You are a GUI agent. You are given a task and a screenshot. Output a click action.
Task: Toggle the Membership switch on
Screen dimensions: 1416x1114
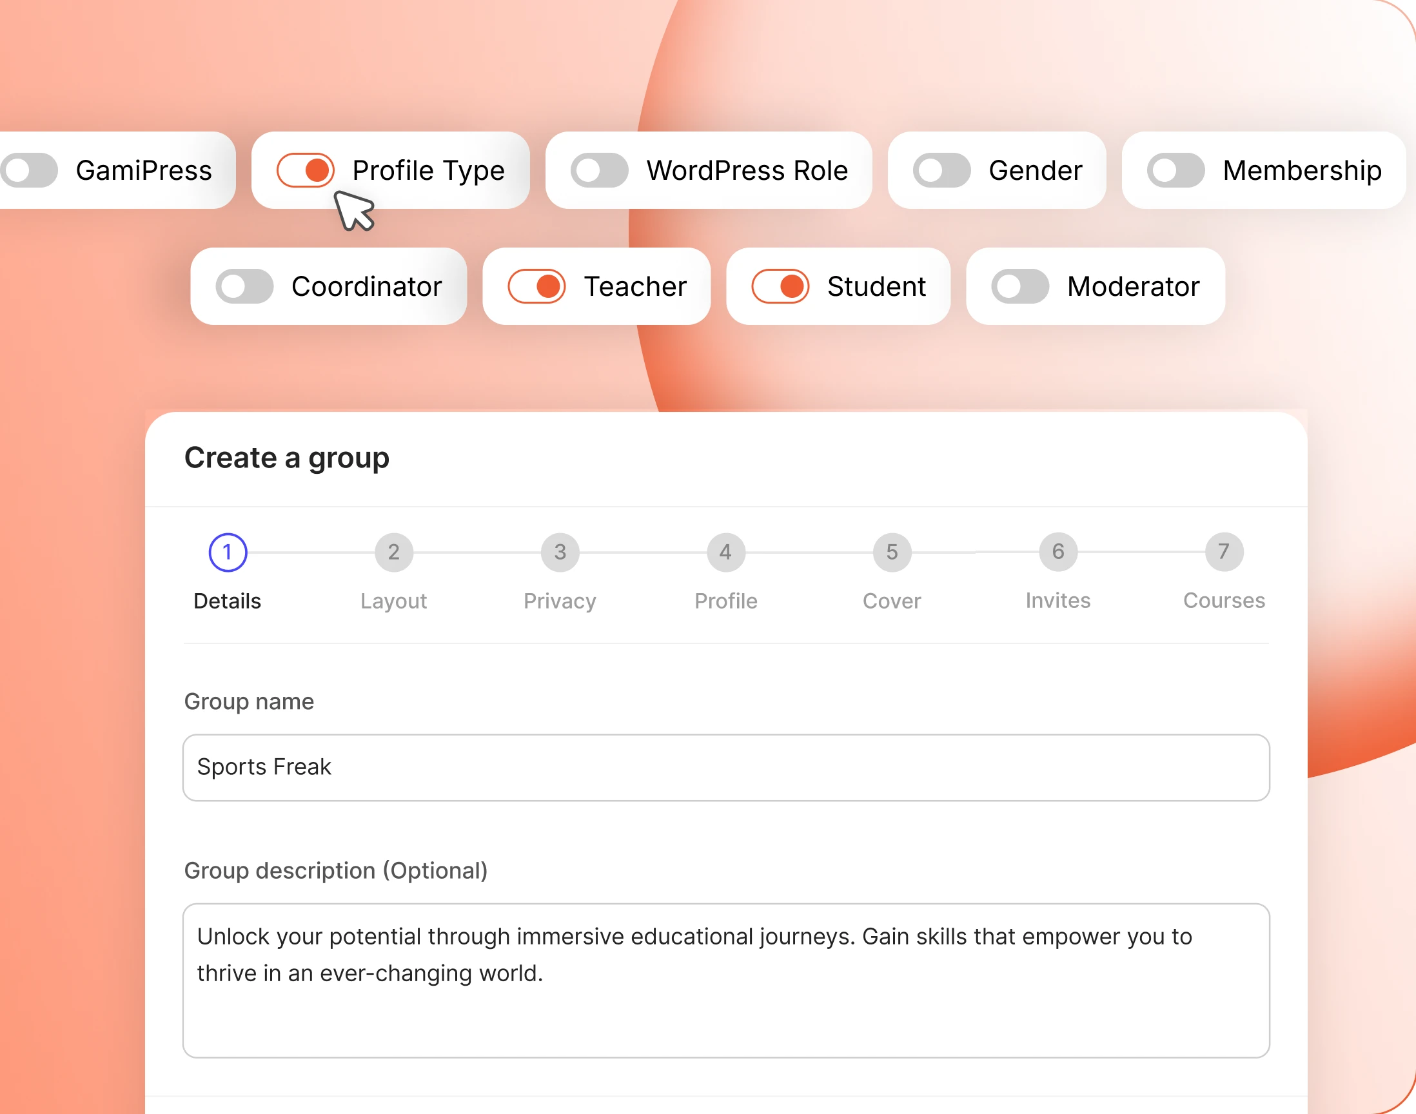(1176, 170)
